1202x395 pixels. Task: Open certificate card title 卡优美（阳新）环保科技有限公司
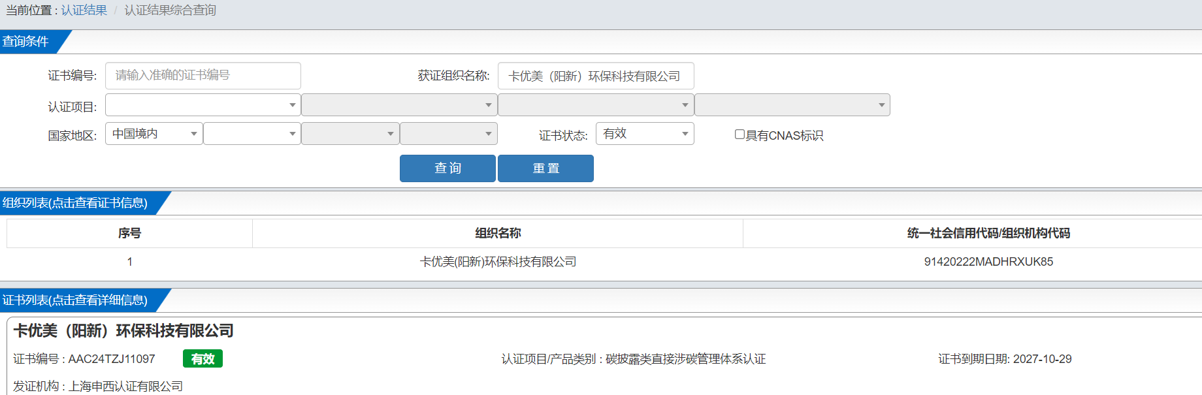point(123,331)
